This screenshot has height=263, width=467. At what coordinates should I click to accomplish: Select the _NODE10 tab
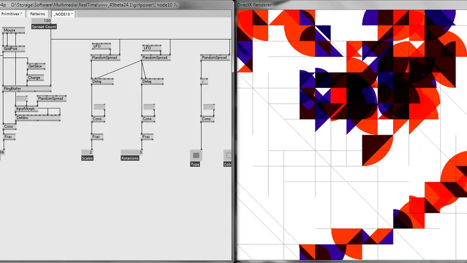(63, 14)
